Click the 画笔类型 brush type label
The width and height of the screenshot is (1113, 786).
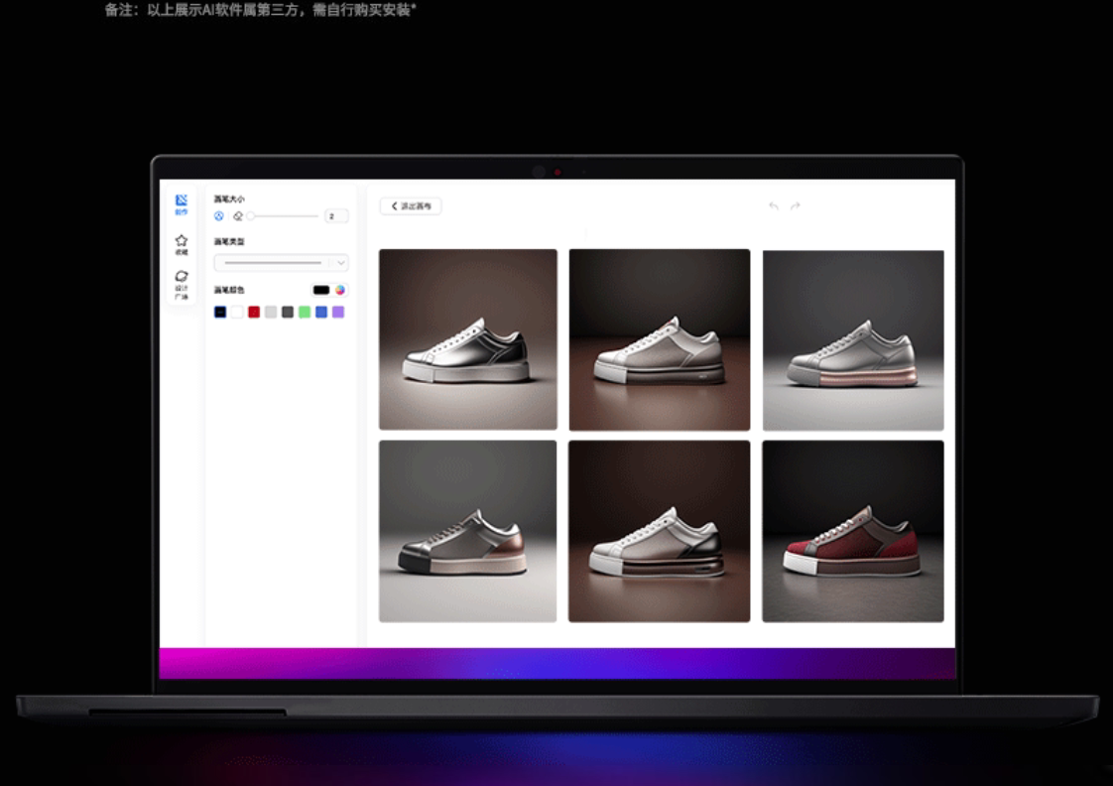[x=229, y=241]
